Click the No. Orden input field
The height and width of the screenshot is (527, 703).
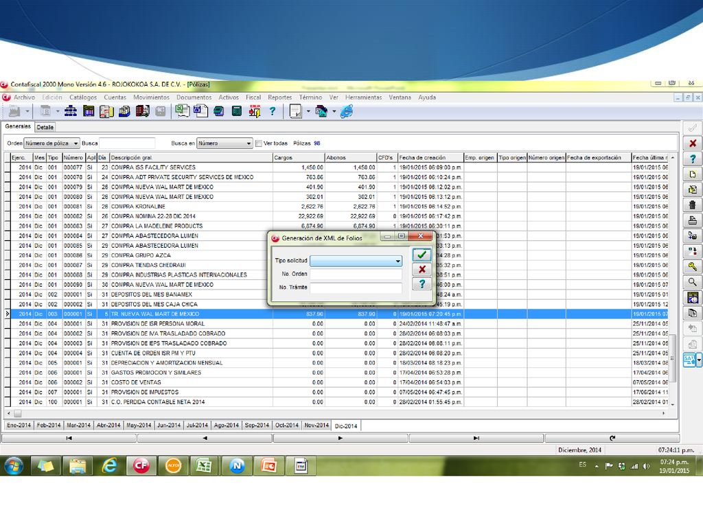pyautogui.click(x=356, y=274)
